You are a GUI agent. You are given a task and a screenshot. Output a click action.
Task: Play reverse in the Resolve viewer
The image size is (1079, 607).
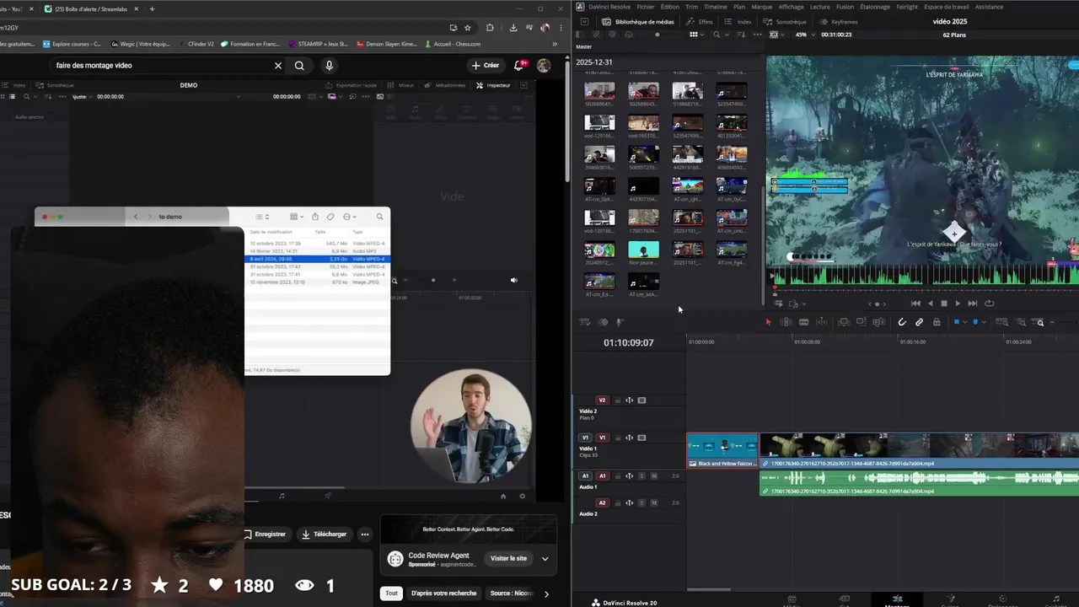[x=930, y=303]
